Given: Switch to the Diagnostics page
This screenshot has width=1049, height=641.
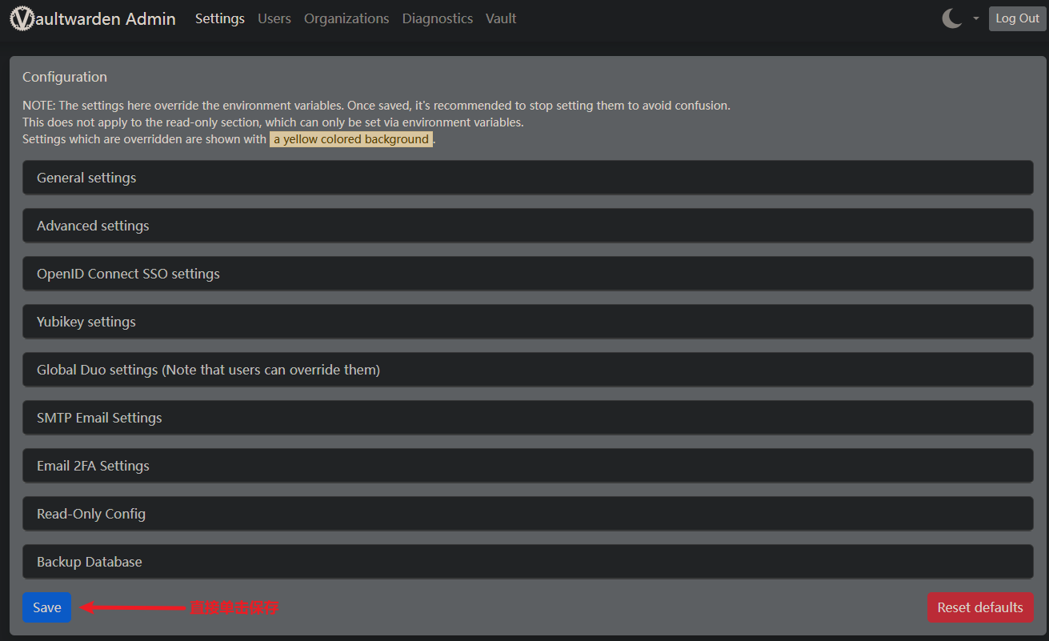Looking at the screenshot, I should point(437,18).
